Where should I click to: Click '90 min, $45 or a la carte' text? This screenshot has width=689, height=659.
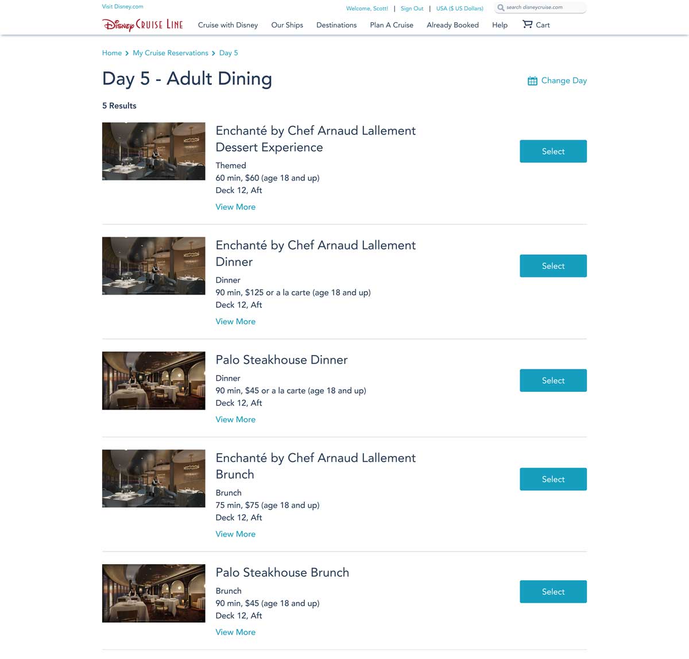click(260, 391)
